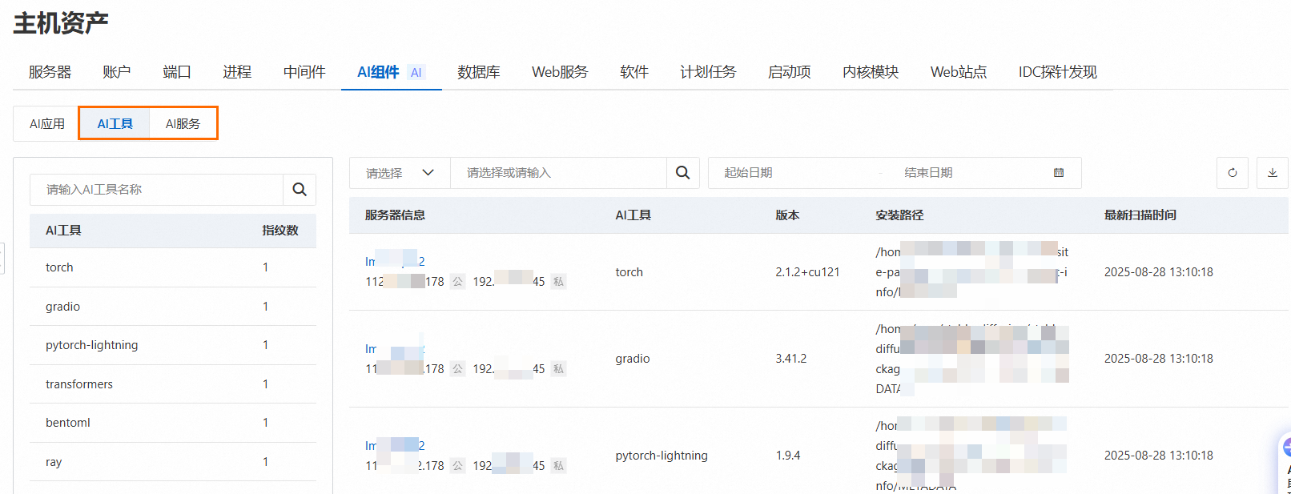
Task: Open server link in pytorch-lightning table row
Action: tap(395, 445)
